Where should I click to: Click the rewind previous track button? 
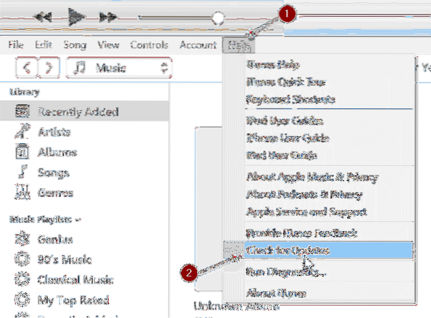43,18
